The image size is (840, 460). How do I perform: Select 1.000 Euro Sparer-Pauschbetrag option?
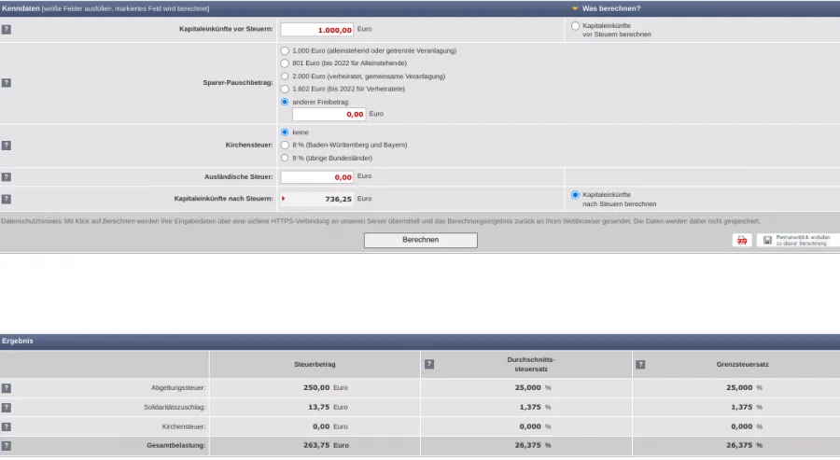pyautogui.click(x=285, y=50)
